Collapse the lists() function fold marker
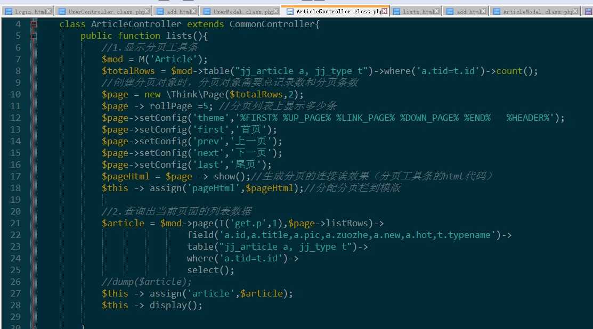593x329 pixels. pyautogui.click(x=34, y=36)
